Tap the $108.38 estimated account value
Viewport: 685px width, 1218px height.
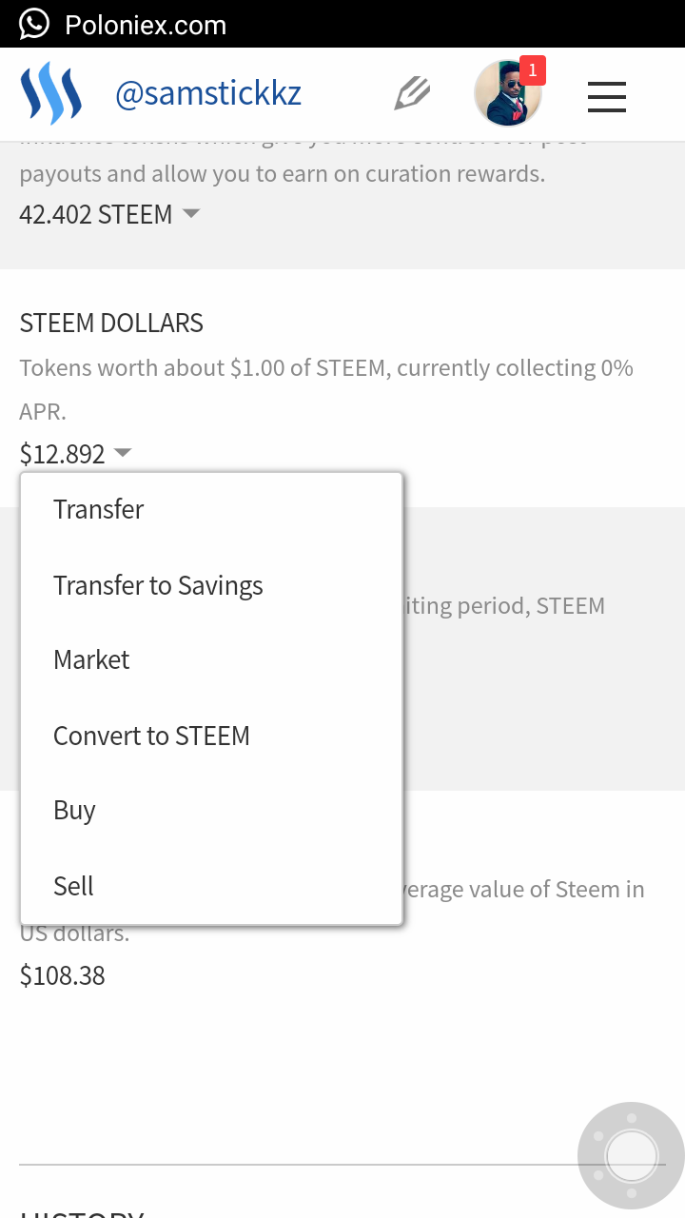(x=63, y=975)
